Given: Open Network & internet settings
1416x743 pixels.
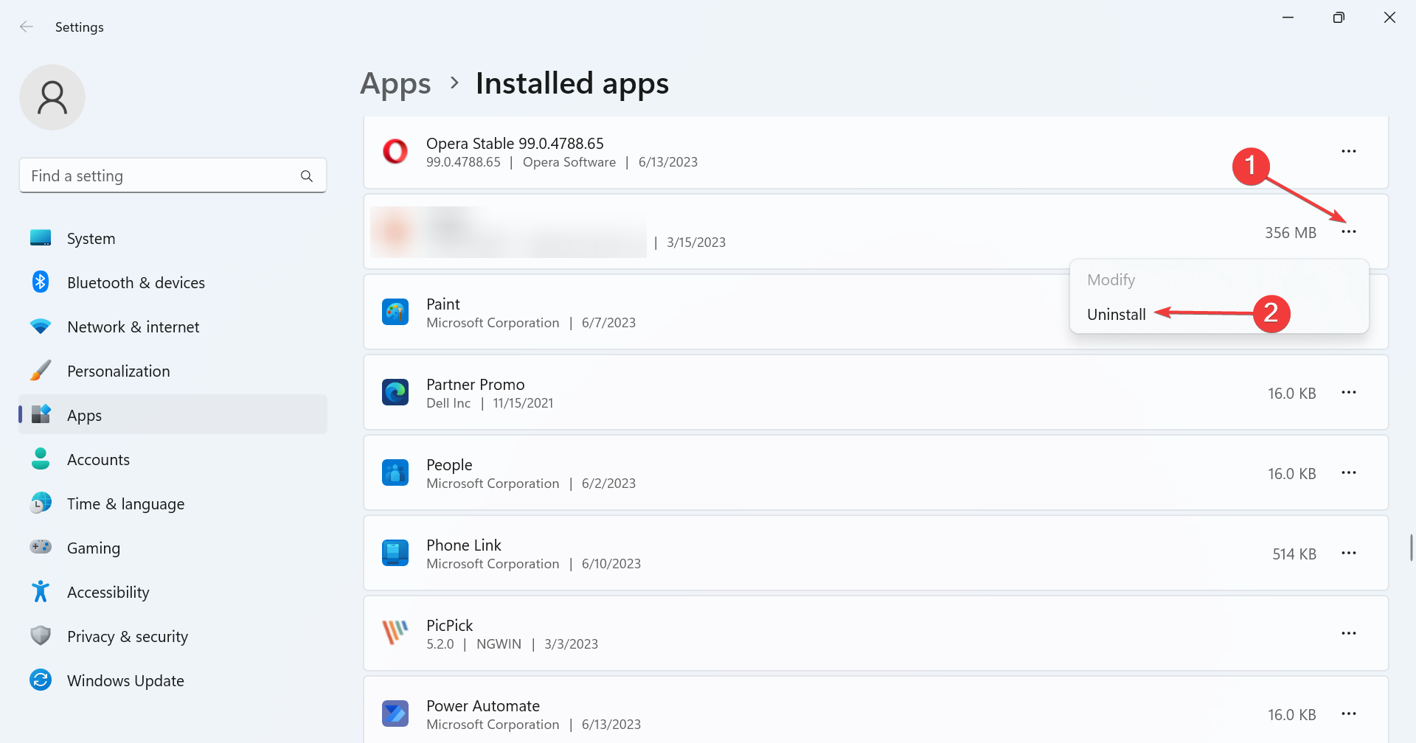Looking at the screenshot, I should 173,327.
